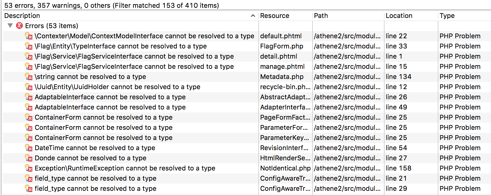Click error icon beside Exception\RuntimeException problem

point(29,168)
